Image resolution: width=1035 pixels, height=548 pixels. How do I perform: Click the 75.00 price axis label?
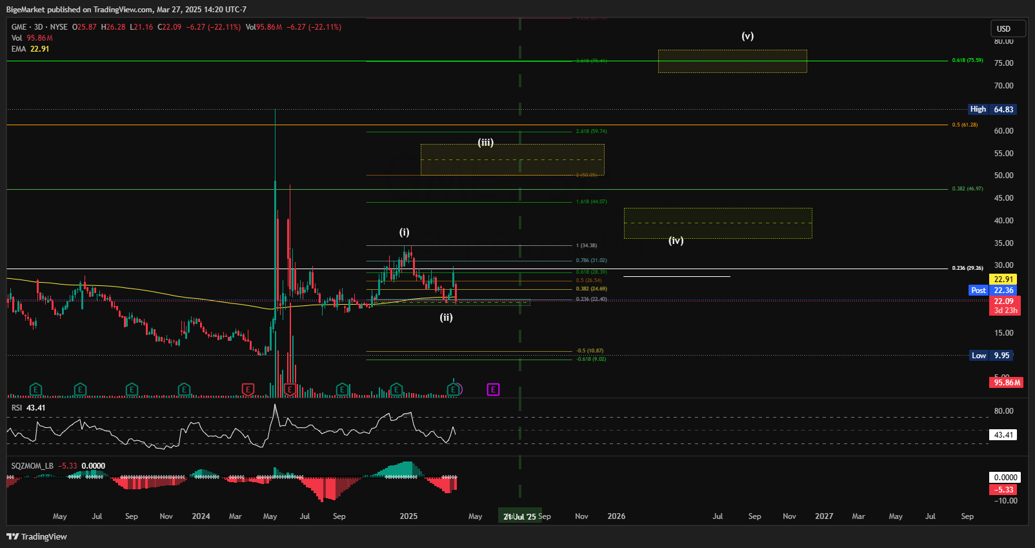click(x=1003, y=63)
